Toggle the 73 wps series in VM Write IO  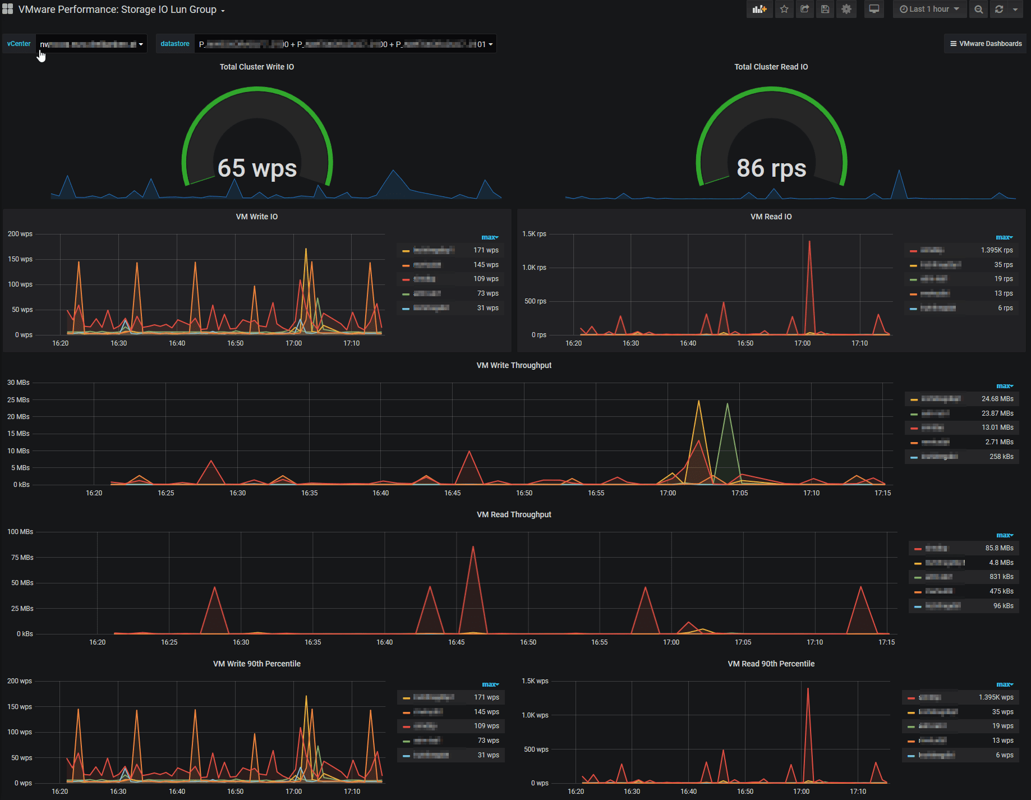(x=427, y=293)
